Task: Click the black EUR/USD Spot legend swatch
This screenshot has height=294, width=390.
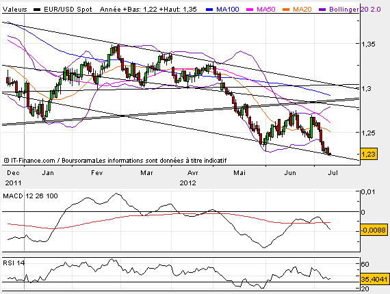Action: click(37, 10)
